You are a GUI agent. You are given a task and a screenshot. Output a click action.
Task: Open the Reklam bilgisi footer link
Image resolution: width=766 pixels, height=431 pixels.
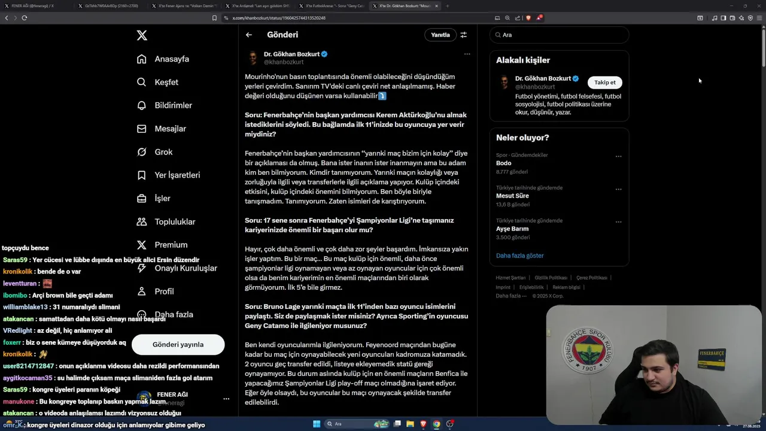pos(566,287)
